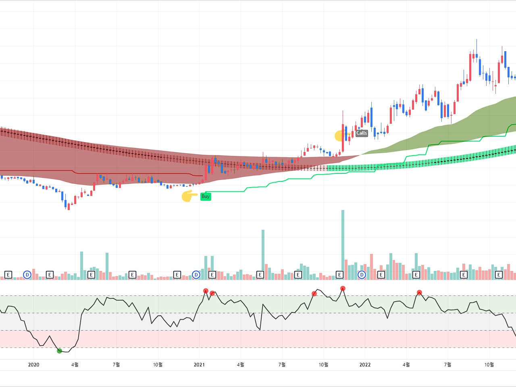Click the red oscillator dot in May 2022

(x=419, y=292)
